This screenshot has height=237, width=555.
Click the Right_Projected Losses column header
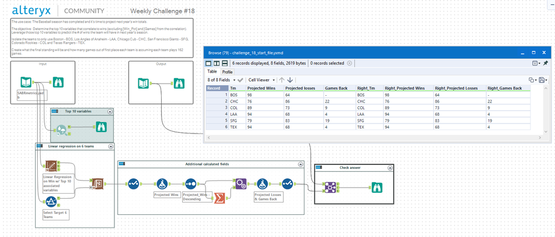[x=459, y=88]
